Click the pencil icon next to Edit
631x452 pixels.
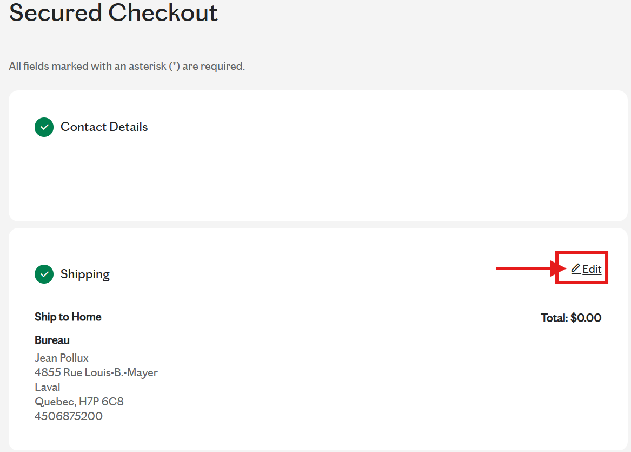click(x=576, y=268)
